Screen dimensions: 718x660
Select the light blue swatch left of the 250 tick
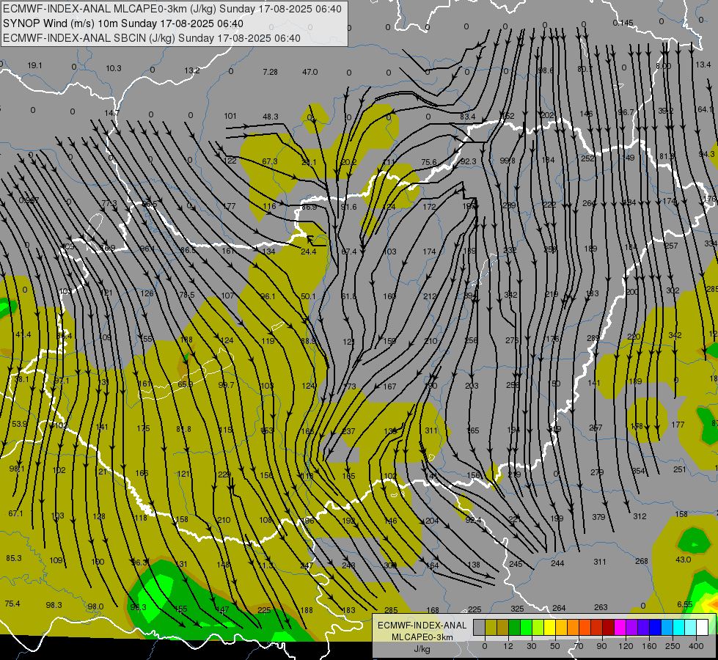[x=667, y=627]
